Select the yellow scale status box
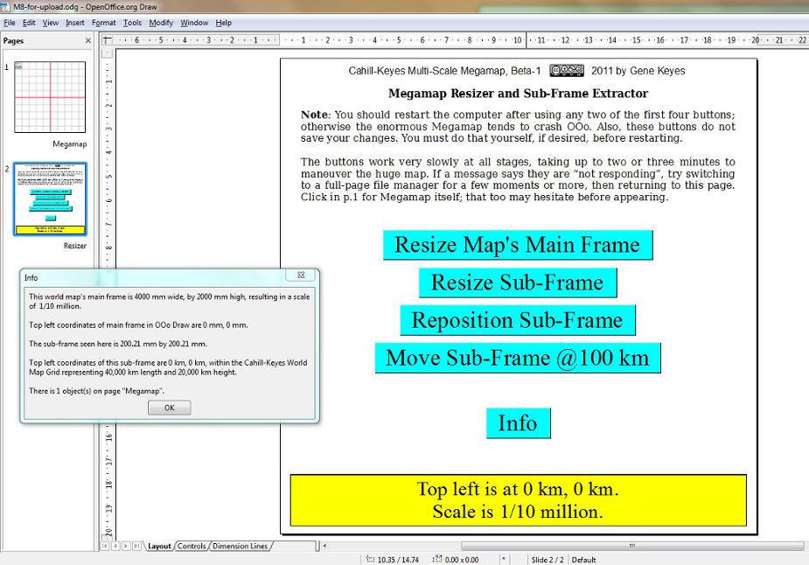 coord(518,500)
